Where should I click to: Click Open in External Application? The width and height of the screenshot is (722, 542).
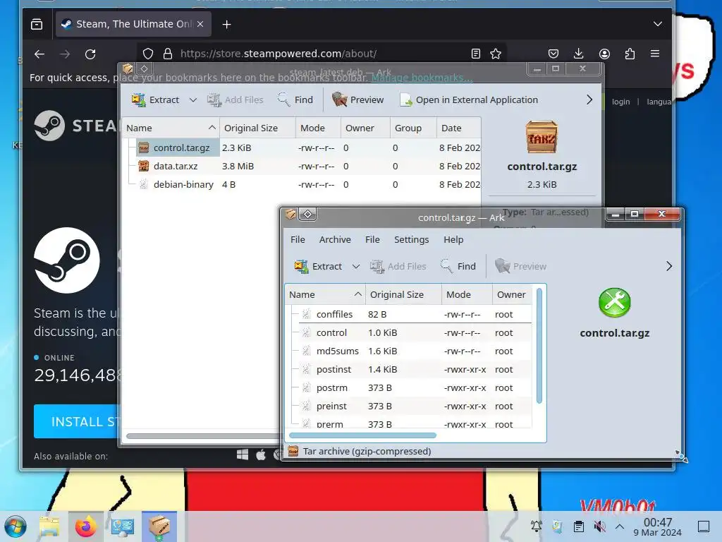tap(469, 100)
